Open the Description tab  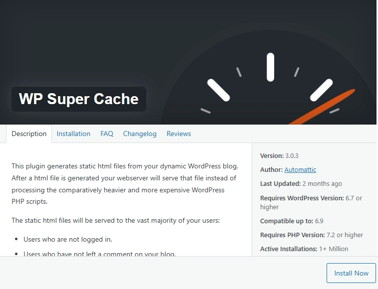(x=29, y=134)
